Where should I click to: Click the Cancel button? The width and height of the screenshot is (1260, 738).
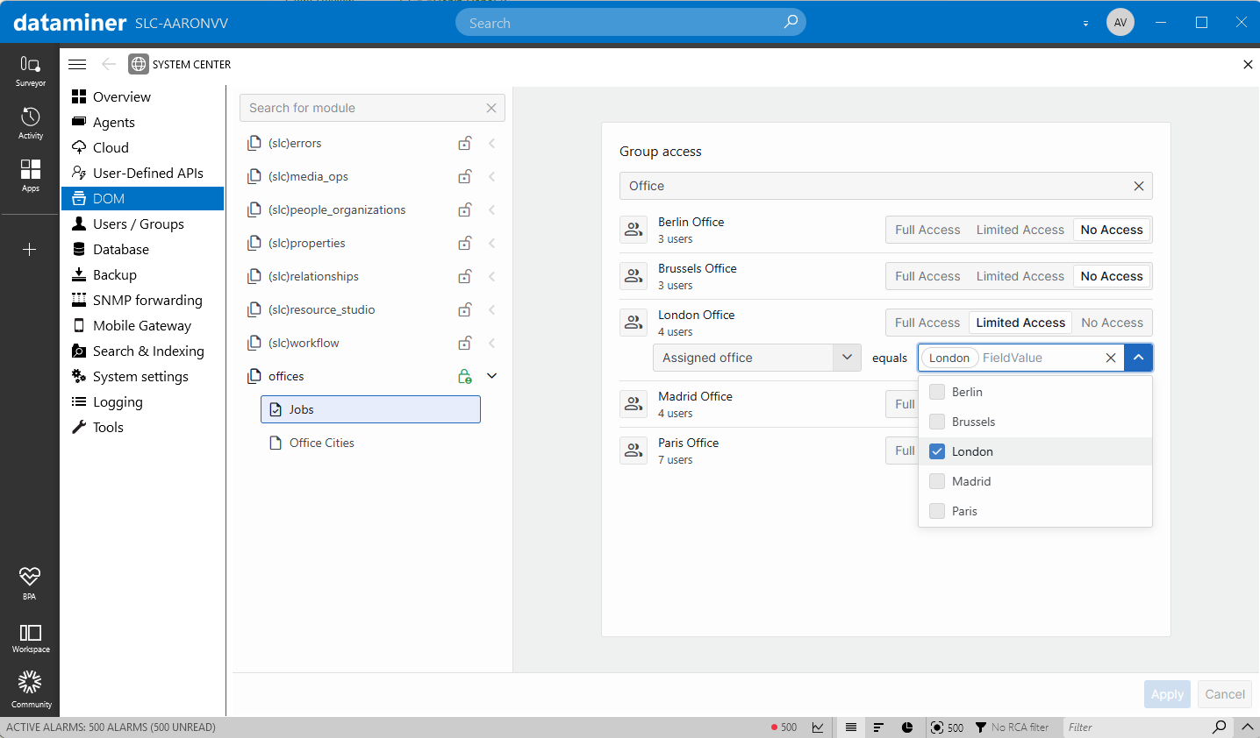(1224, 694)
